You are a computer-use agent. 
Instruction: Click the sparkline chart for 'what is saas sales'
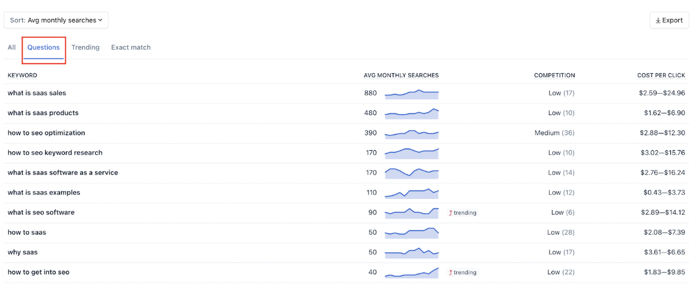[x=412, y=94]
